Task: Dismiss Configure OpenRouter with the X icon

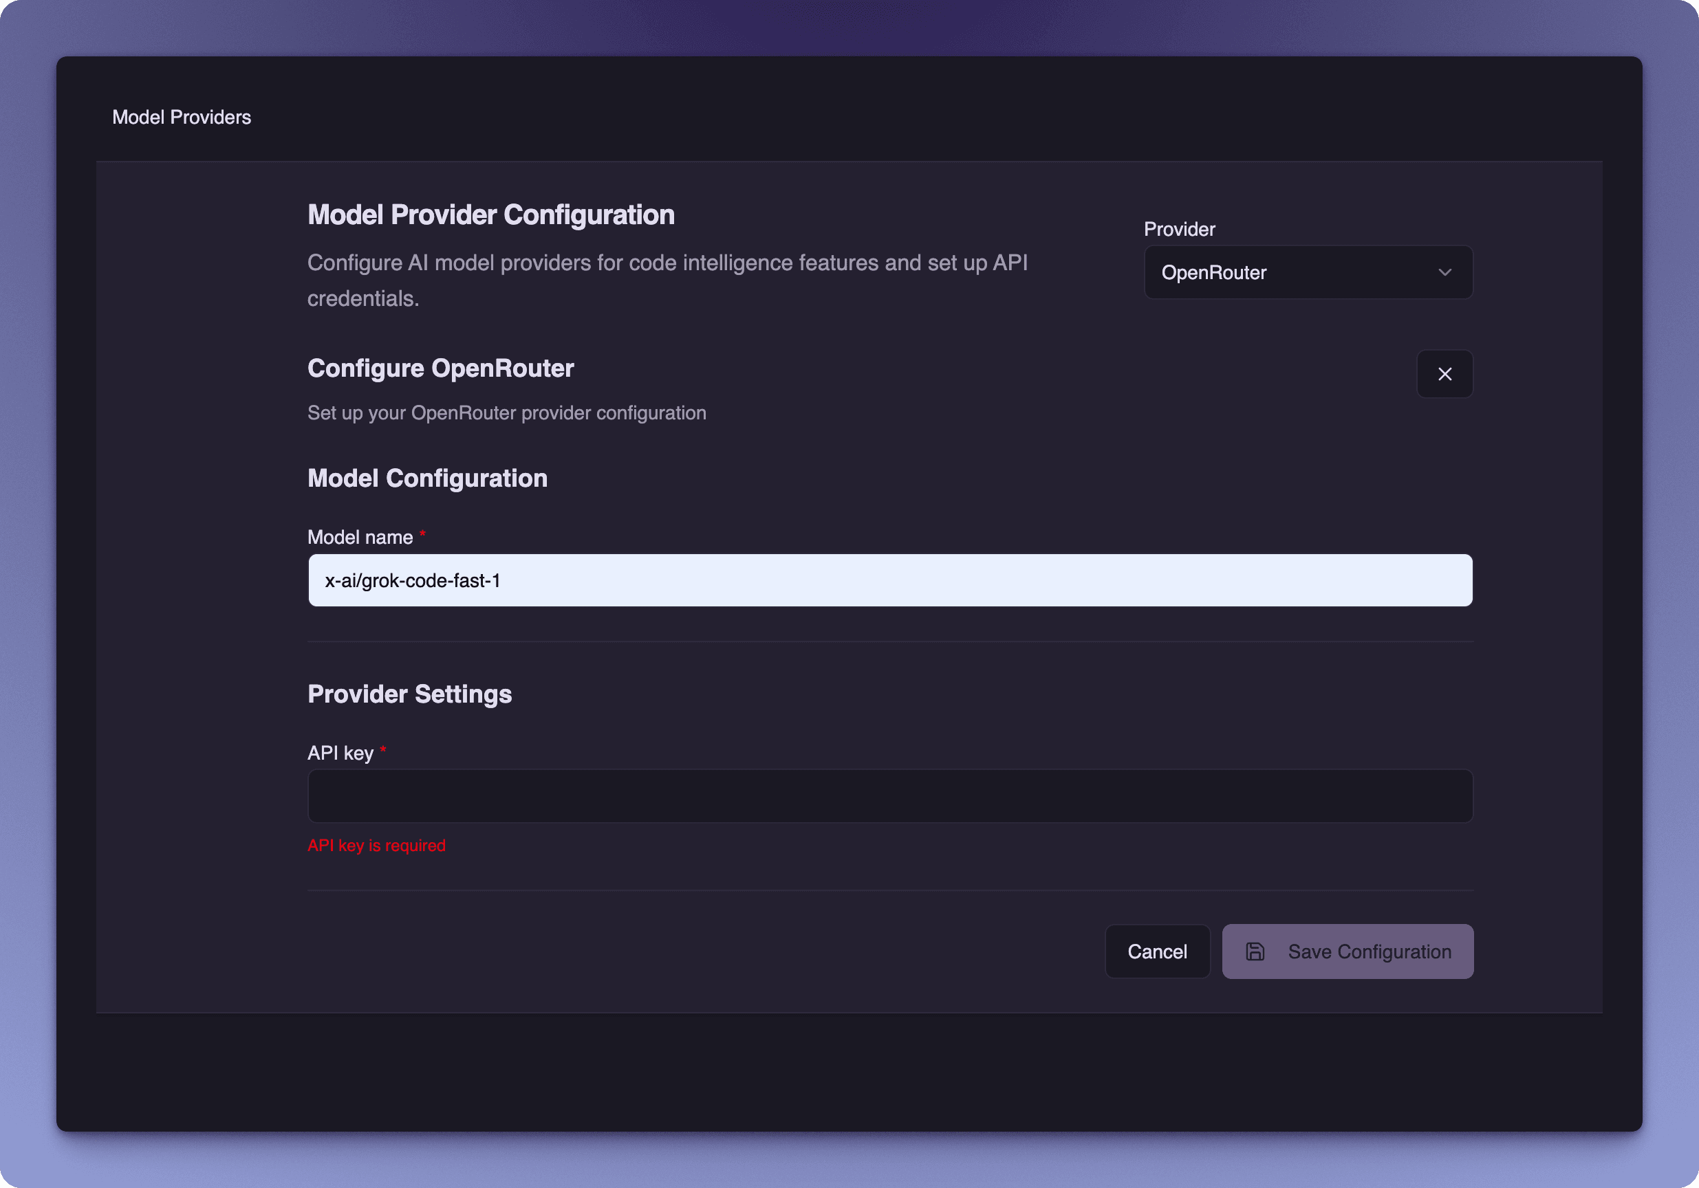Action: (1444, 374)
